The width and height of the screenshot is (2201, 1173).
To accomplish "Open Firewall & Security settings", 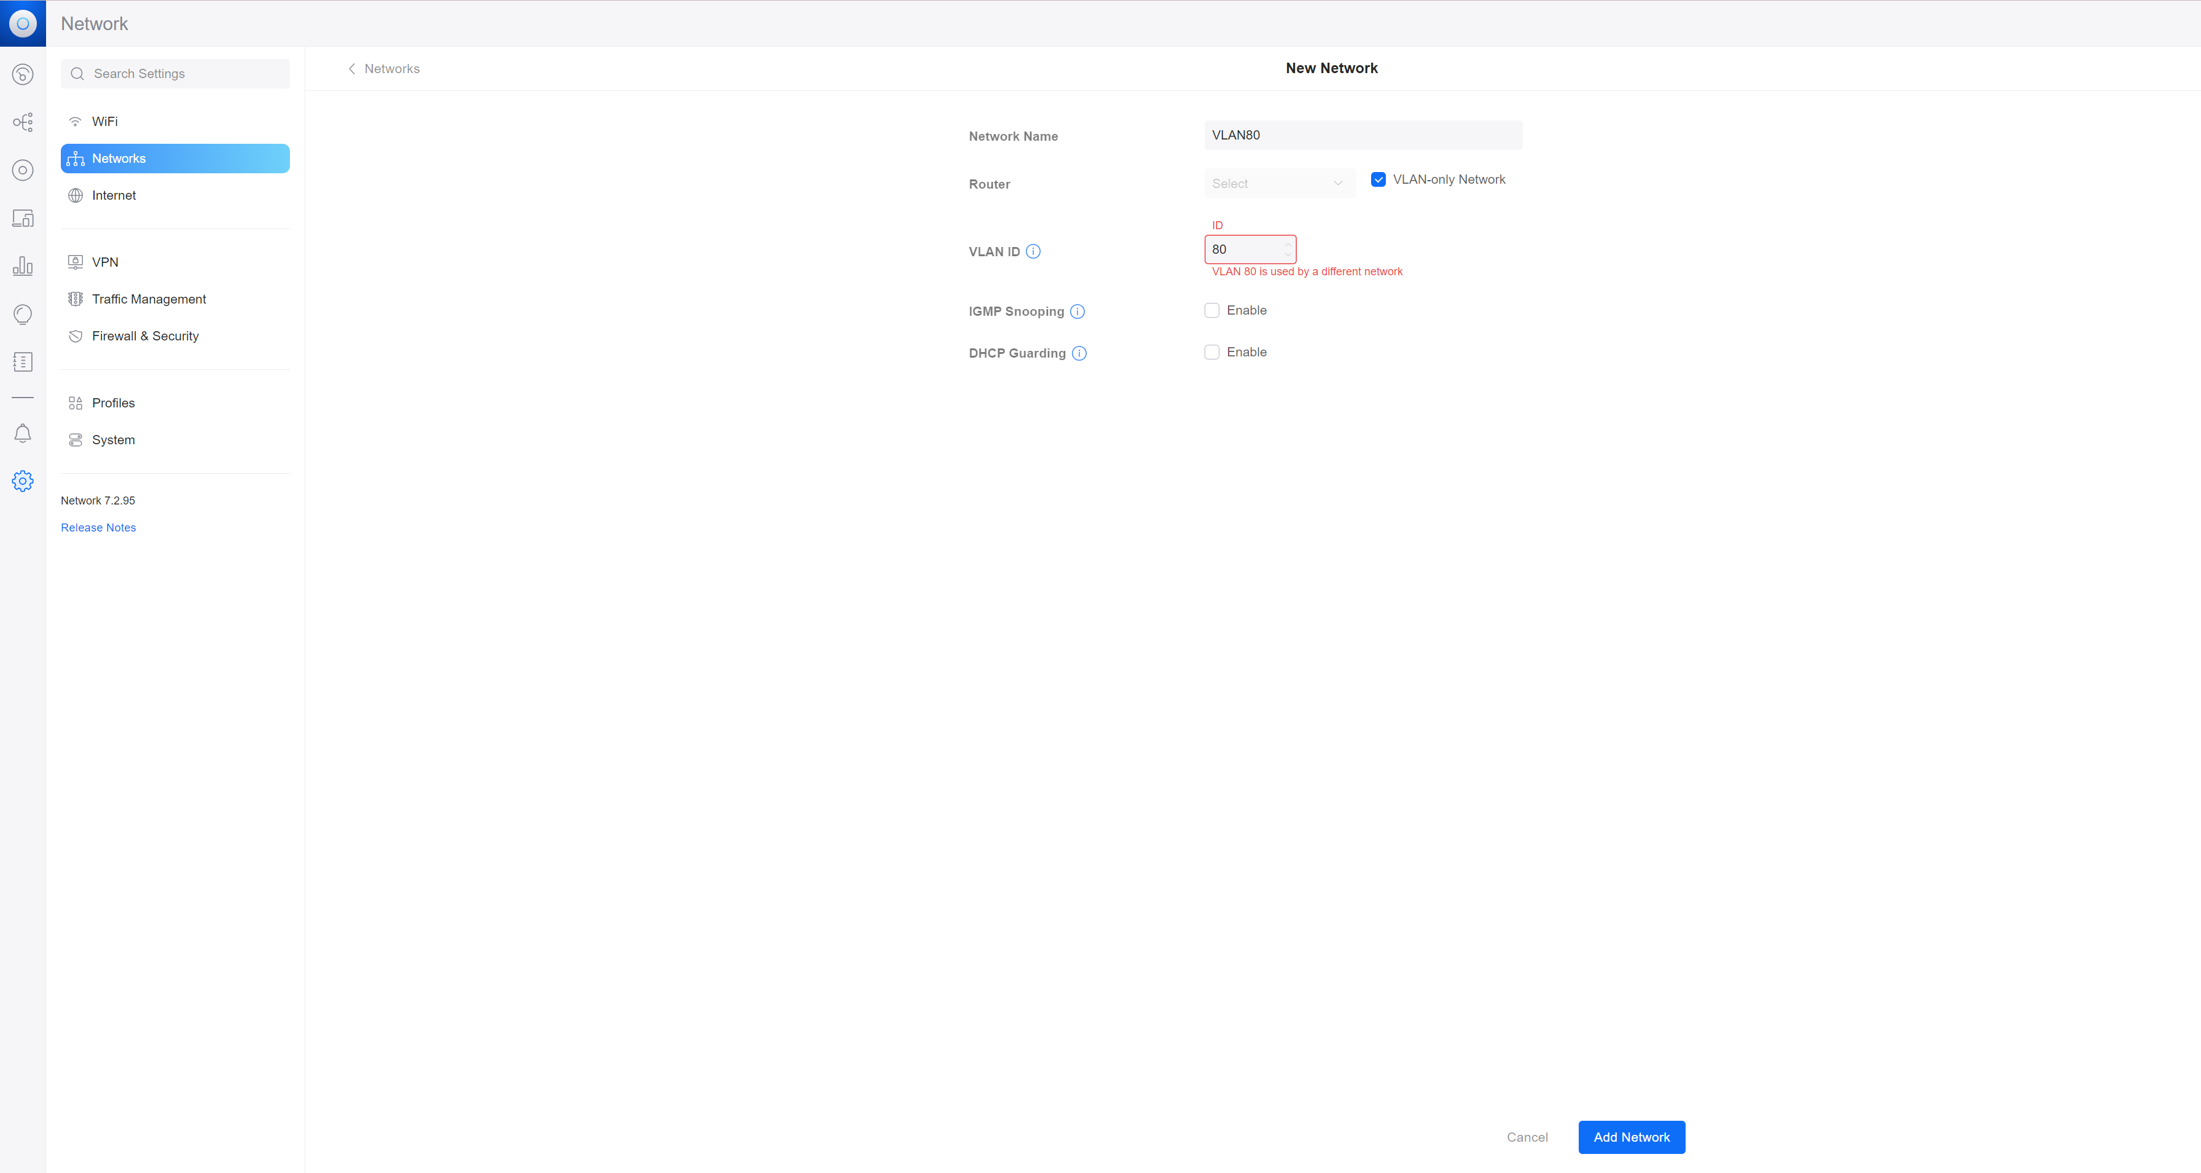I will [145, 336].
